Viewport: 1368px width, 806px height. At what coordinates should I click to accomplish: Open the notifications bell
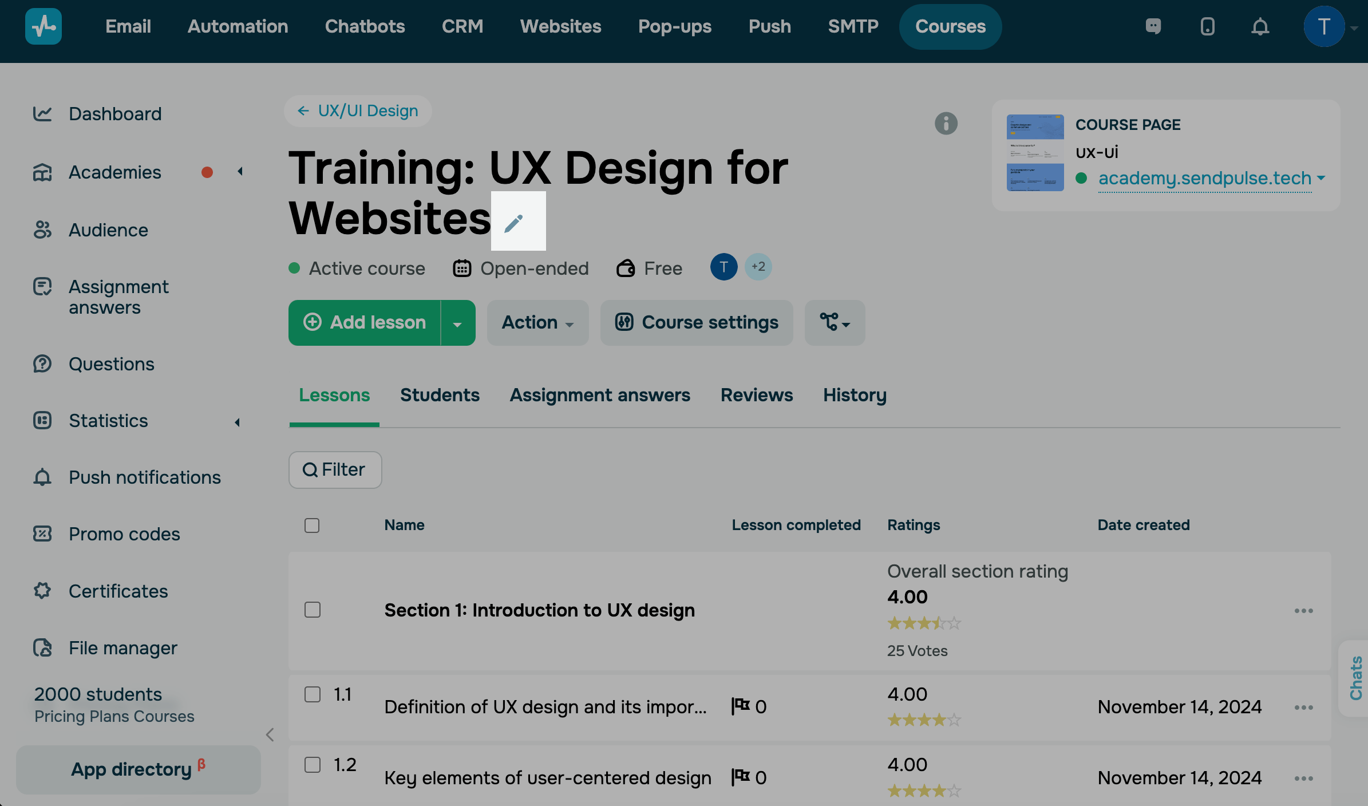click(1260, 27)
